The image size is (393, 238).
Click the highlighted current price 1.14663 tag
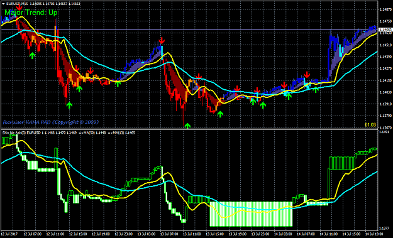pyautogui.click(x=386, y=30)
